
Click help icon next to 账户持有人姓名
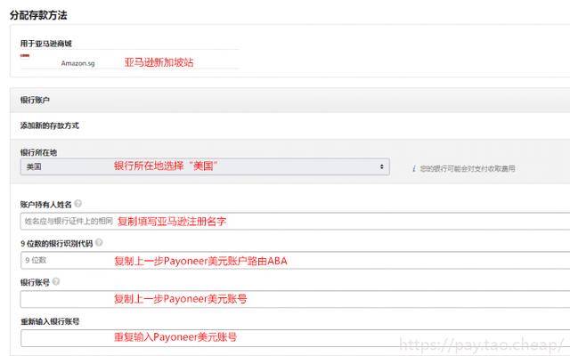[78, 204]
